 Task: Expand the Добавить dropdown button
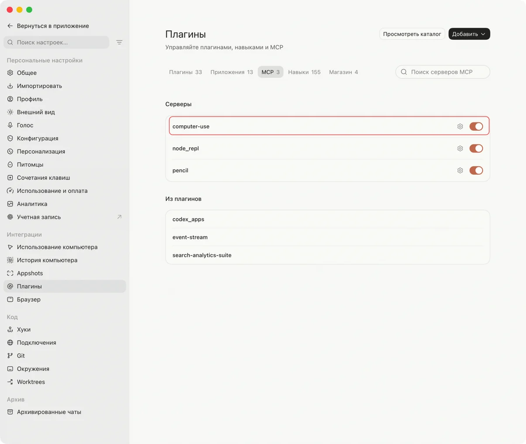tap(469, 34)
